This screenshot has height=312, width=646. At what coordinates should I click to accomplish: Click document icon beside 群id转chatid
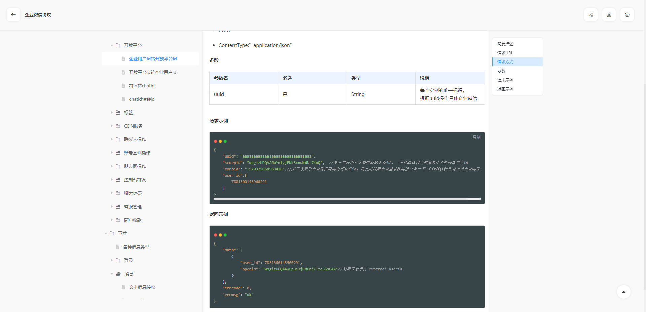[x=123, y=86]
